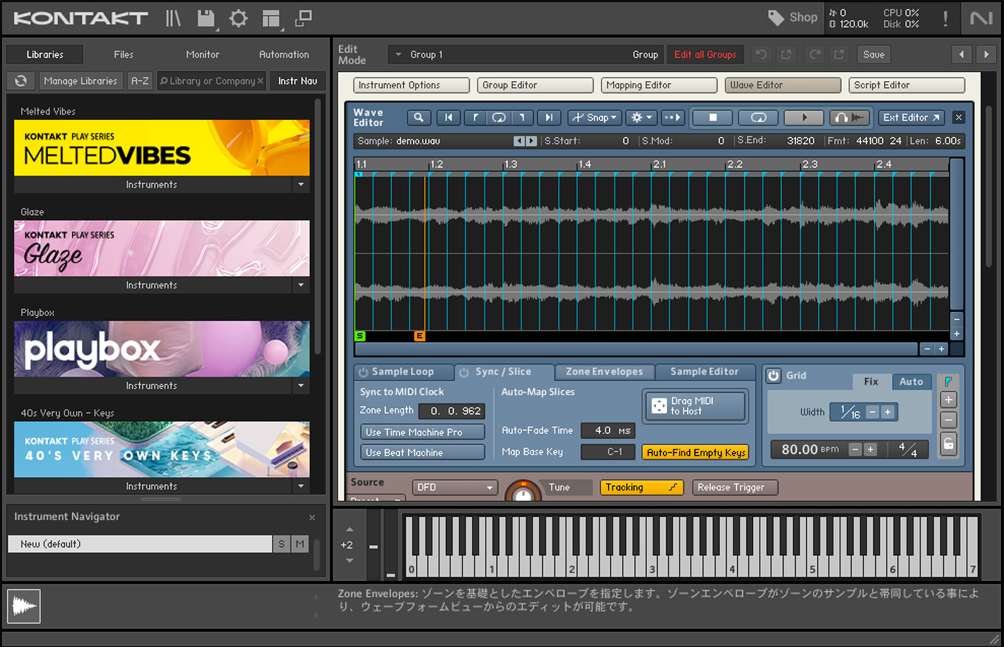Image resolution: width=1004 pixels, height=647 pixels.
Task: Click Use Time Machine Pro
Action: pyautogui.click(x=422, y=433)
